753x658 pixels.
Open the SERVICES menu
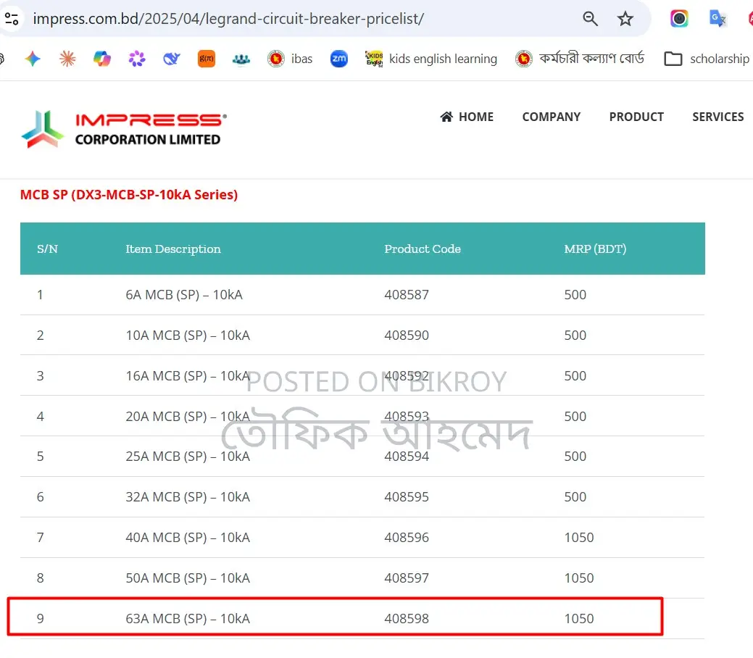718,117
